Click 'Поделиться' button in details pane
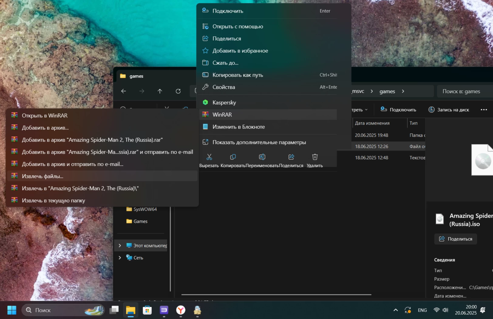The height and width of the screenshot is (319, 493). click(455, 239)
